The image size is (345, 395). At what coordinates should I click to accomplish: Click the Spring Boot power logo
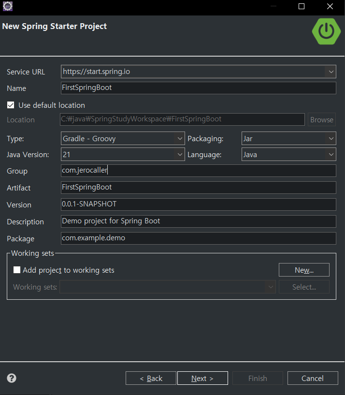pyautogui.click(x=326, y=31)
